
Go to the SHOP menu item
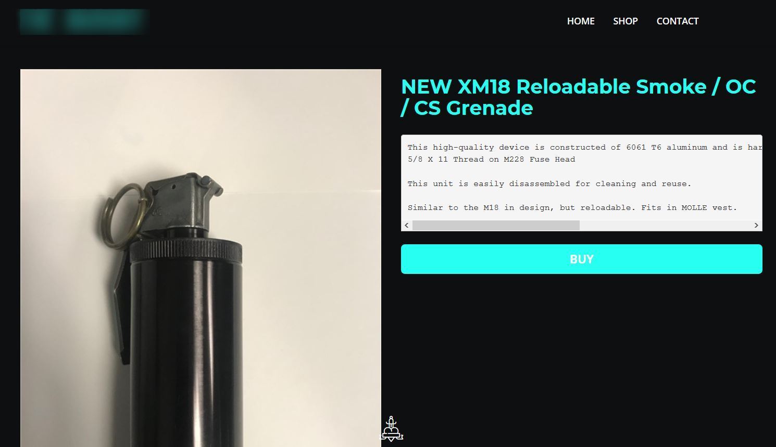coord(625,21)
